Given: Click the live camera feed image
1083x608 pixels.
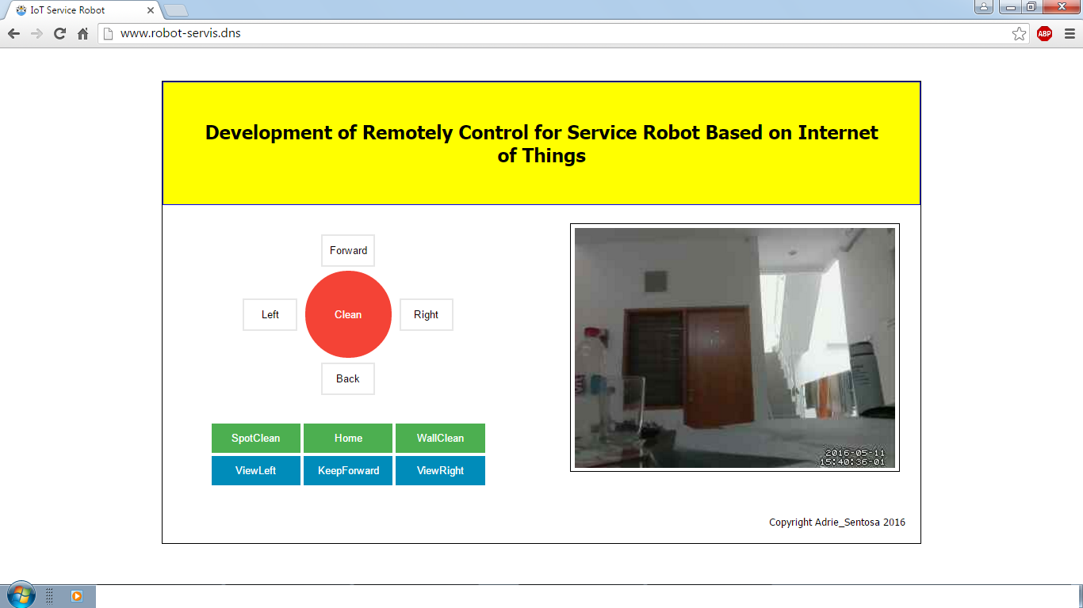Looking at the screenshot, I should point(735,348).
